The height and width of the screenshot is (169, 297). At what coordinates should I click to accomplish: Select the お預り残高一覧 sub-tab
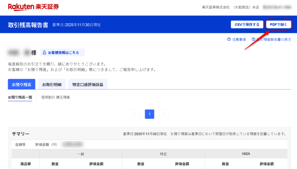pyautogui.click(x=20, y=97)
